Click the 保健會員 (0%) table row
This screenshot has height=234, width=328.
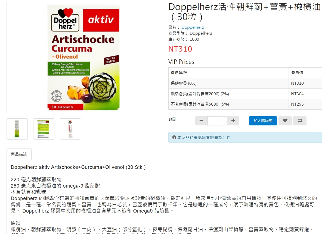[x=245, y=83]
